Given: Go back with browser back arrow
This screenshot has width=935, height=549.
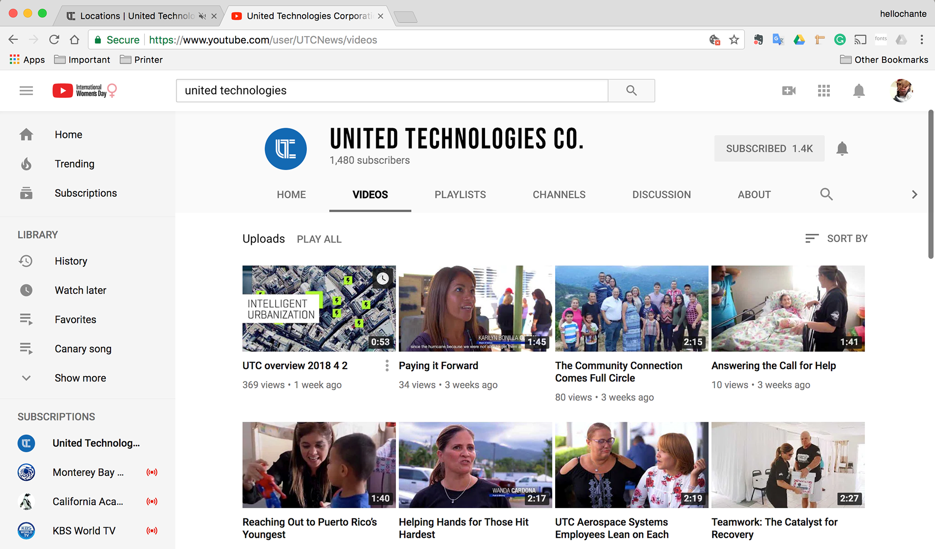Looking at the screenshot, I should (13, 40).
